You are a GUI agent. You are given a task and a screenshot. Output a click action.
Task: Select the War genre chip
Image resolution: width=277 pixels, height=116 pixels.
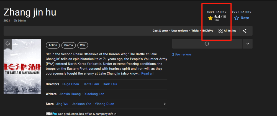coord(83,45)
